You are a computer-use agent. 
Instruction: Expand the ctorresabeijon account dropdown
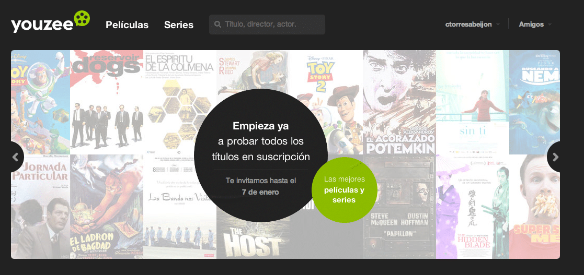pyautogui.click(x=472, y=25)
